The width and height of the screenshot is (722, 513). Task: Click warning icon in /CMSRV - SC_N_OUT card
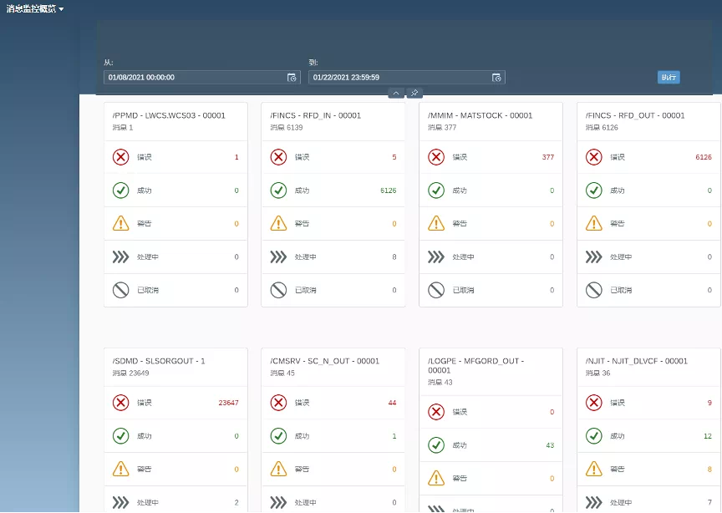coord(278,469)
